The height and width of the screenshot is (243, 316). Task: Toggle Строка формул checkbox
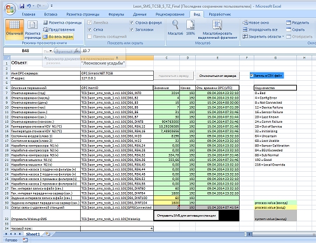click(132, 23)
